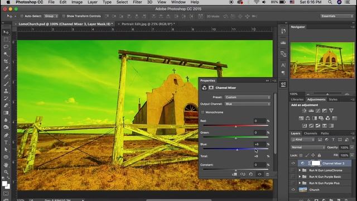Expand the Run N Gun Purple Plus group

tap(300, 183)
